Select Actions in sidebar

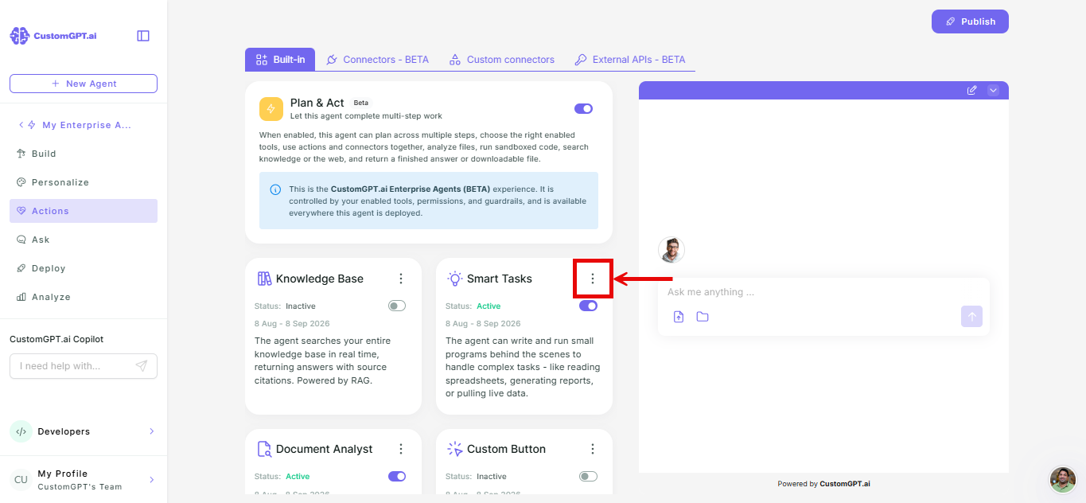[x=84, y=211]
